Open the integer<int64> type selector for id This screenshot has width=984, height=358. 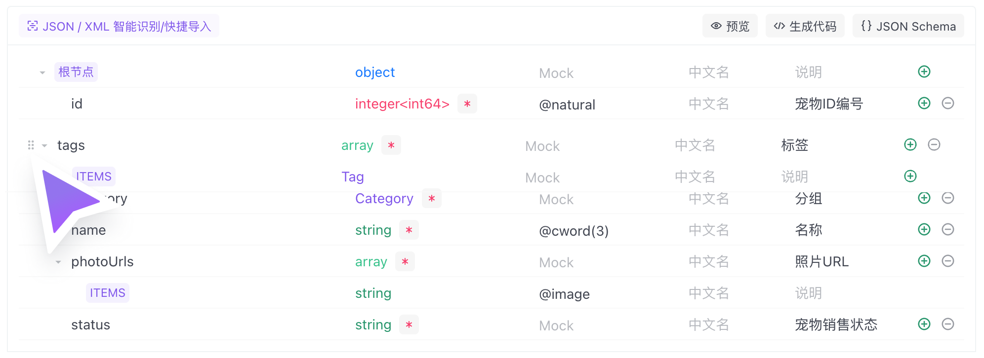coord(402,104)
